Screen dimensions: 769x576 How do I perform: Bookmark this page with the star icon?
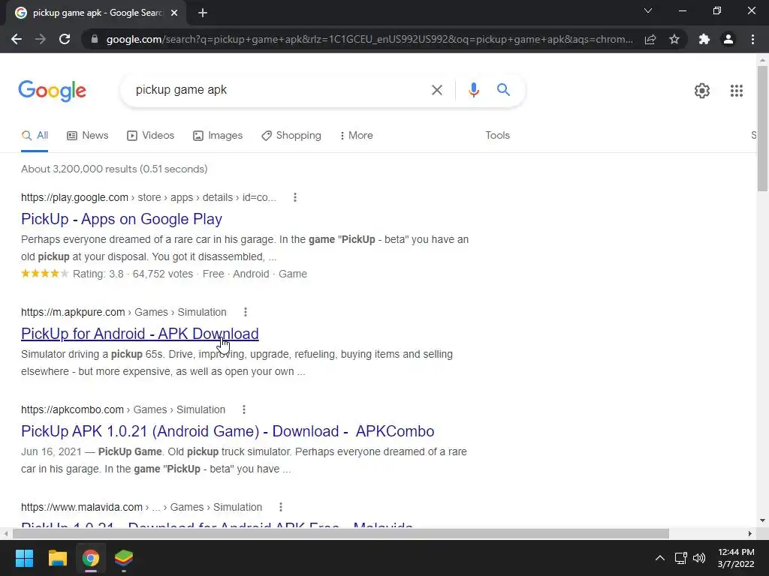(674, 39)
